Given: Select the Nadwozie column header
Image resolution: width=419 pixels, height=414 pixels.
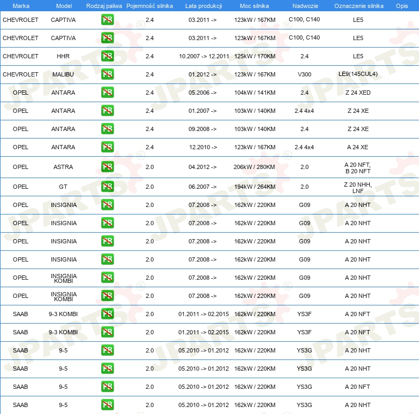Looking at the screenshot, I should click(304, 5).
